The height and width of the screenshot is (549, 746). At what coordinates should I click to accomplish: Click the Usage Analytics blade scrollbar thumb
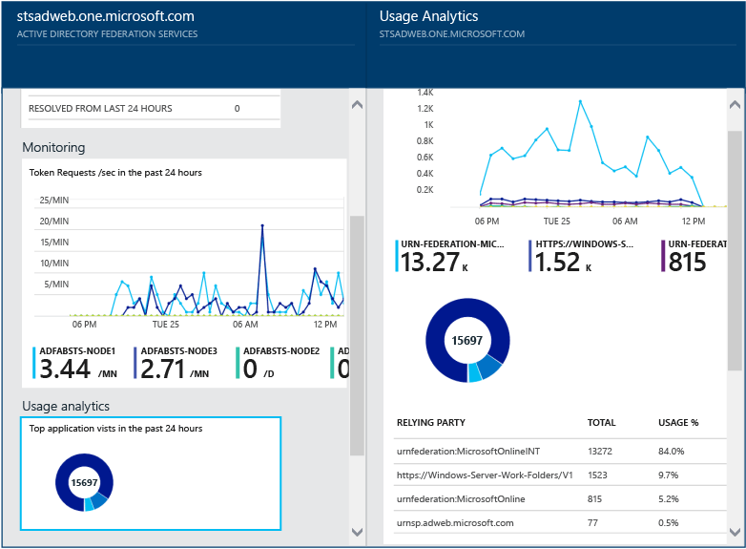pos(734,248)
